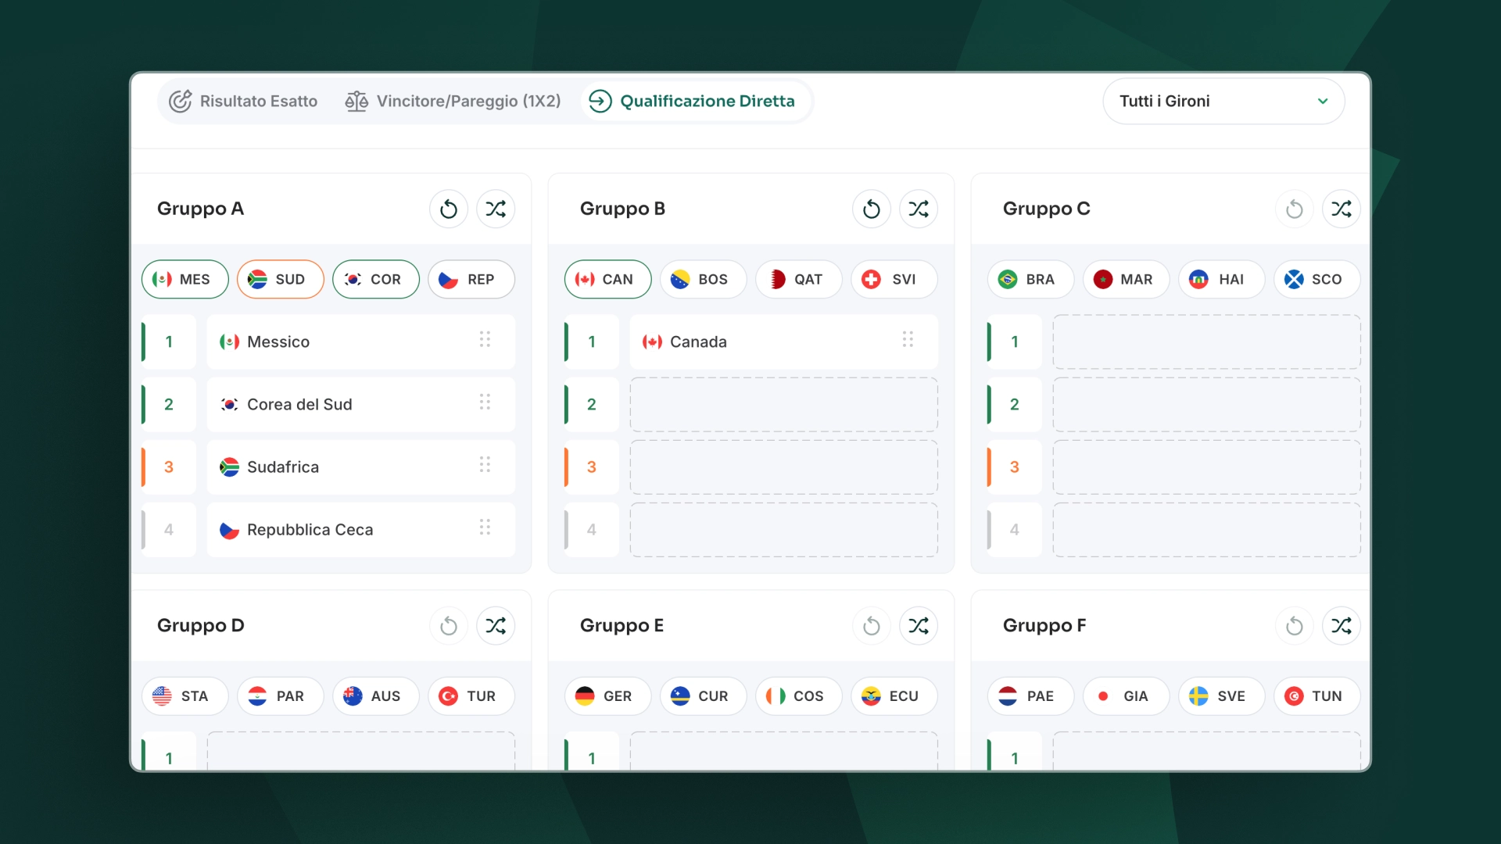Screen dimensions: 1501x844
Task: Shuffle the Gruppo D teams
Action: [496, 625]
